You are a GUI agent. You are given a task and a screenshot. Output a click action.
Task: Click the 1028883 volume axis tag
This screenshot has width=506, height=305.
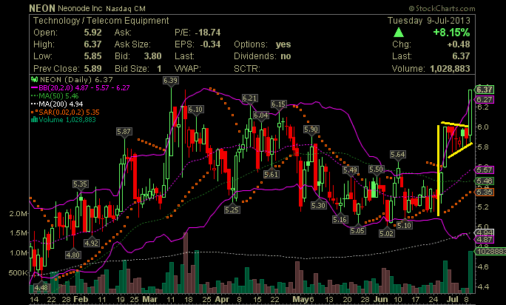coord(490,251)
